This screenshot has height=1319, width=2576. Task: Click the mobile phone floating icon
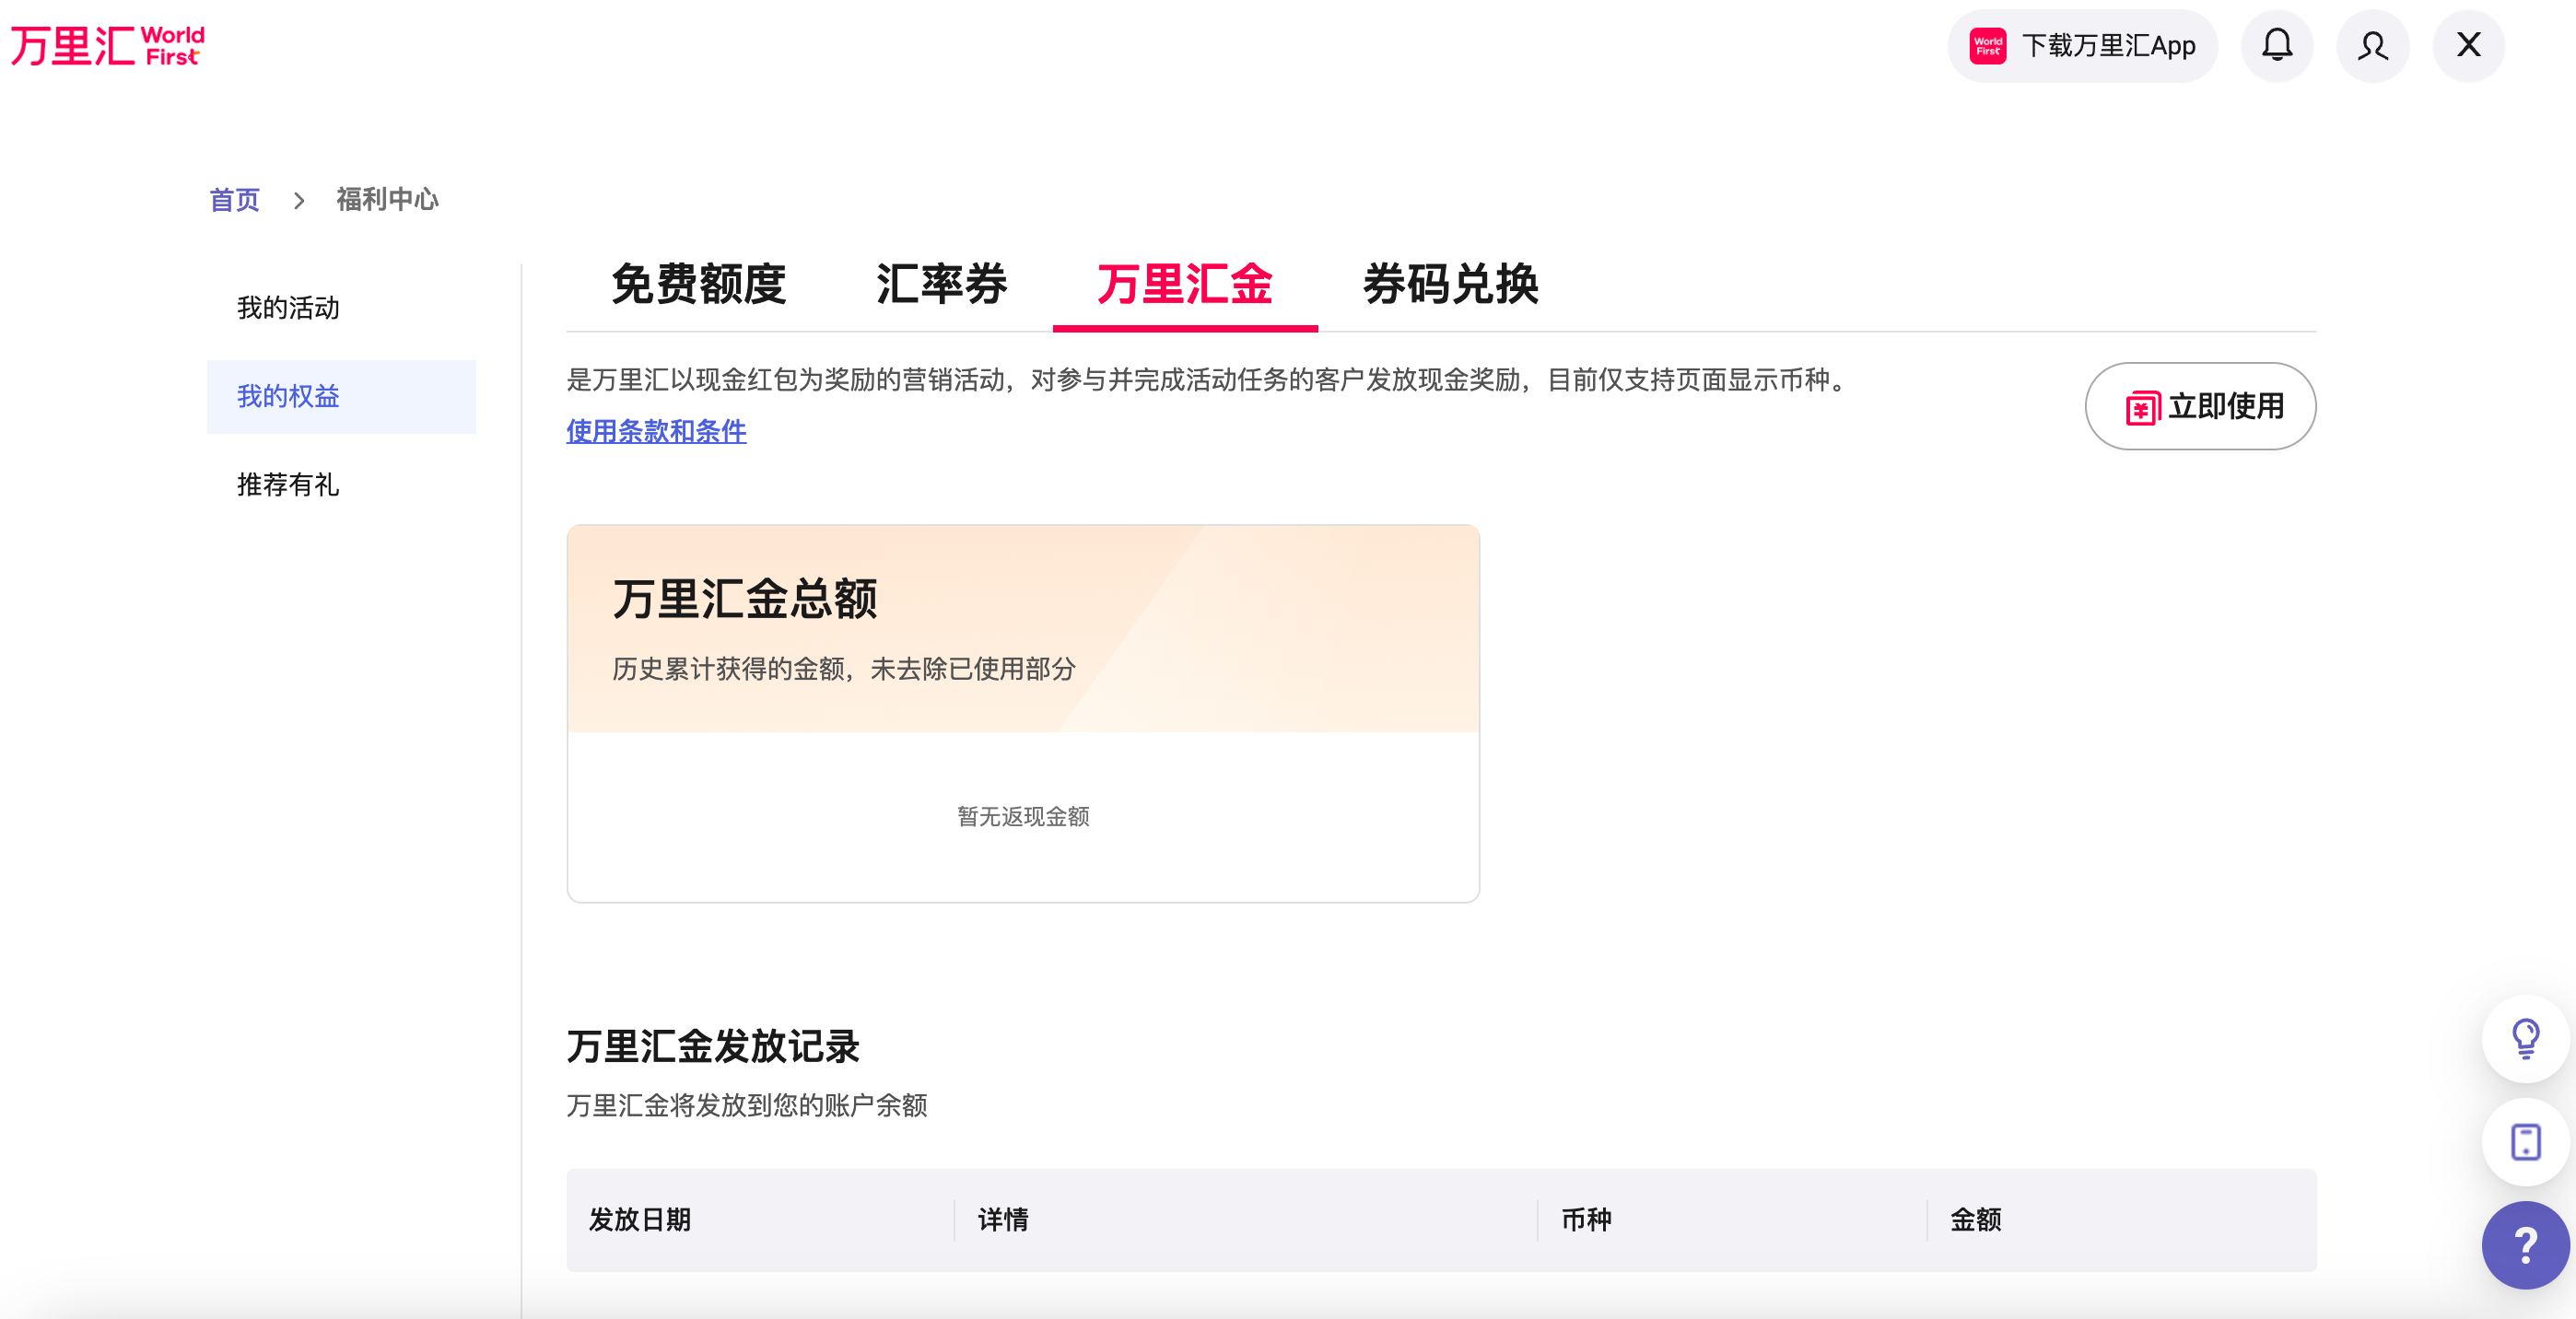tap(2525, 1141)
